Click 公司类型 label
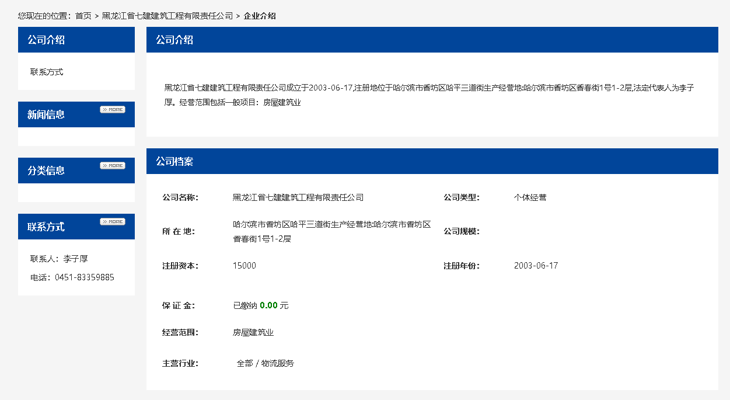Image resolution: width=730 pixels, height=400 pixels. click(462, 197)
